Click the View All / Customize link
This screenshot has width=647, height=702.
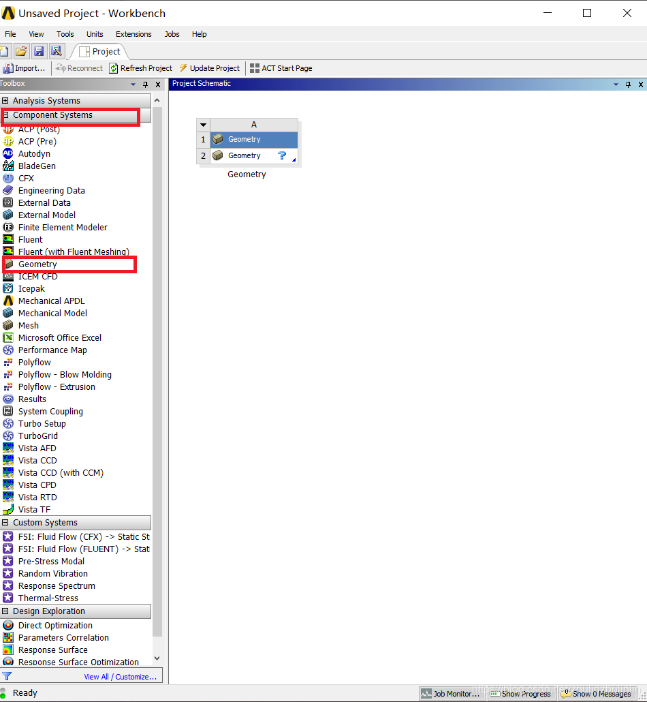point(120,677)
